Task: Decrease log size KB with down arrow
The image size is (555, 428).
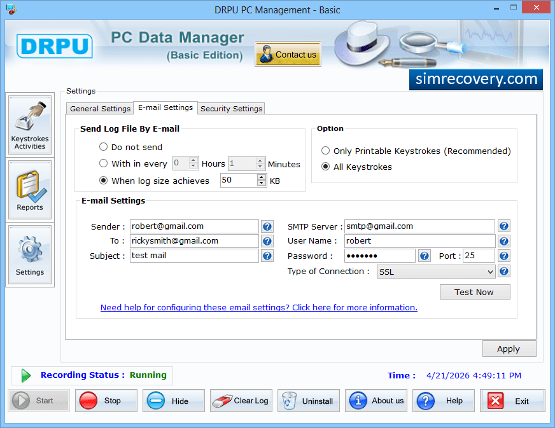Action: click(x=261, y=183)
